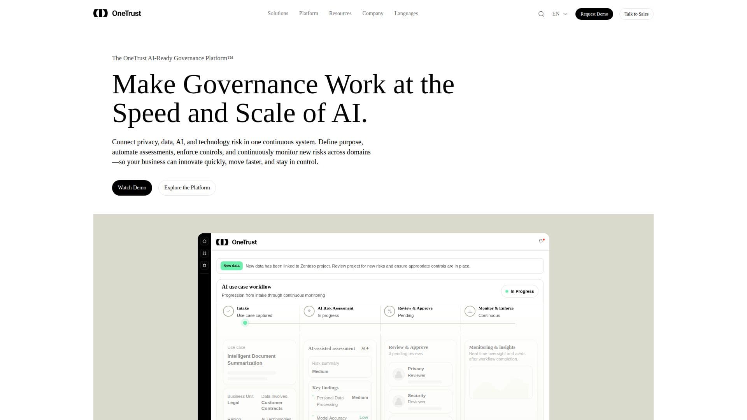Click the Legal business unit value
The height and width of the screenshot is (420, 747).
(233, 402)
